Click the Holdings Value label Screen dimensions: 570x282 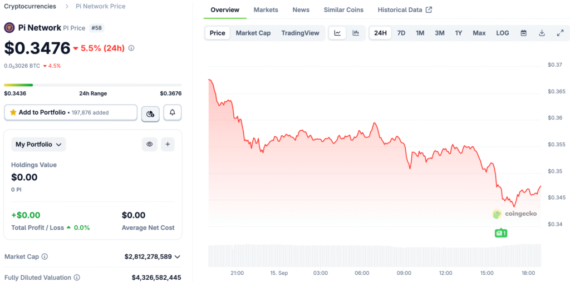[x=34, y=165]
